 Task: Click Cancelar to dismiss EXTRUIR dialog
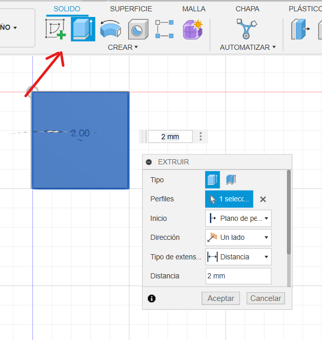point(266,298)
